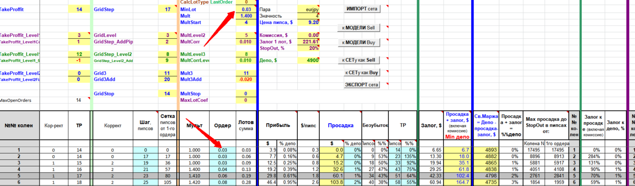Select the Цена пипса value 9.20
The width and height of the screenshot is (635, 186).
click(309, 23)
